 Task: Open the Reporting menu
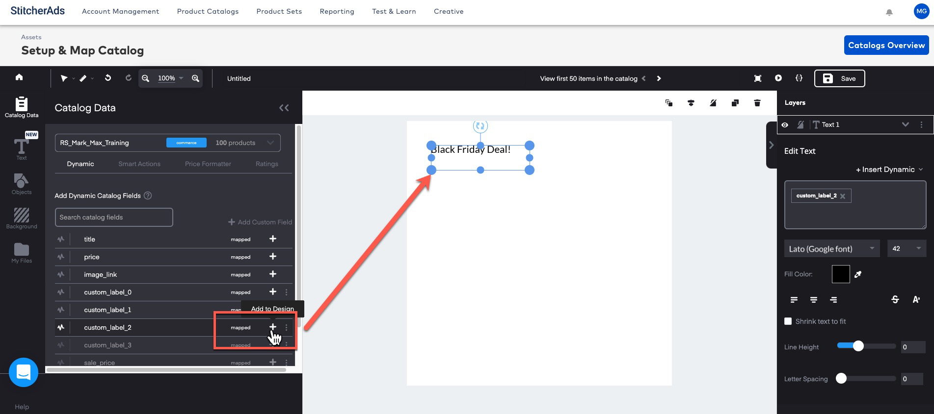click(x=337, y=11)
